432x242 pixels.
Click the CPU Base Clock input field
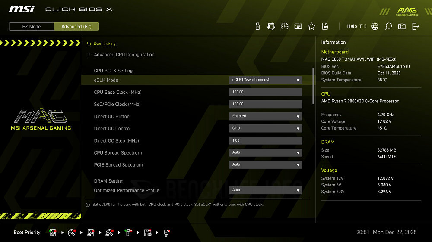click(265, 92)
